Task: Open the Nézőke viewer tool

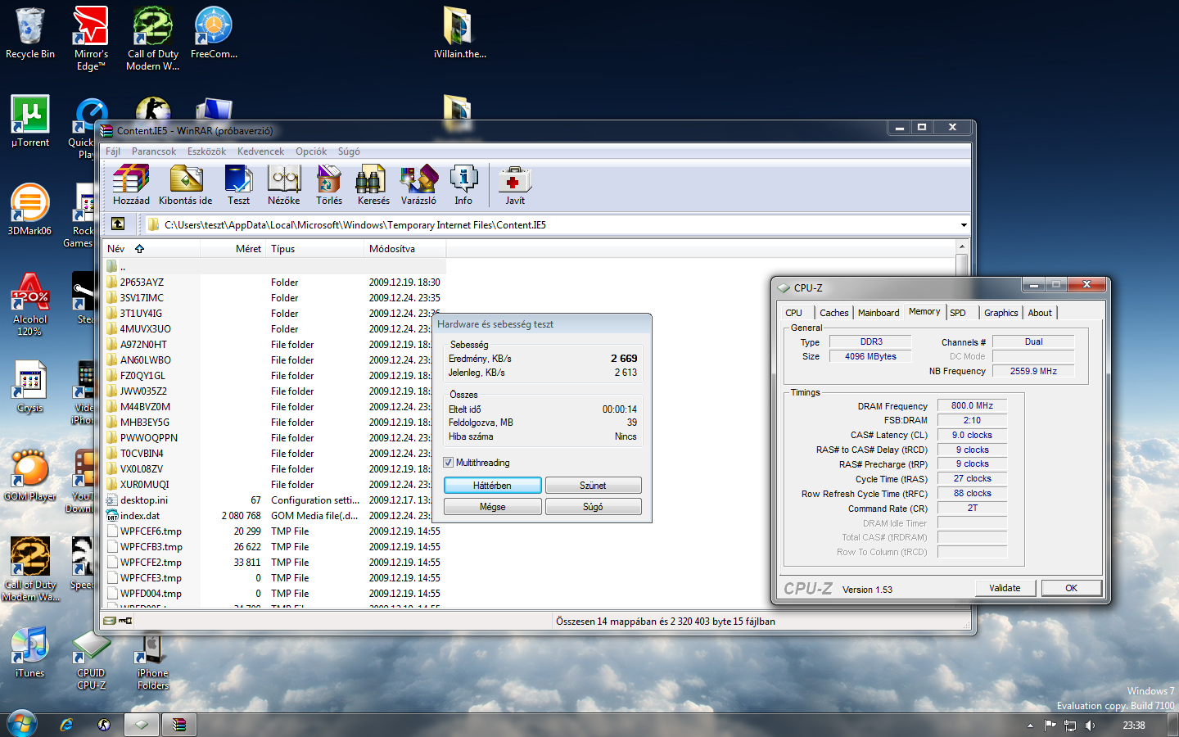Action: pos(284,185)
